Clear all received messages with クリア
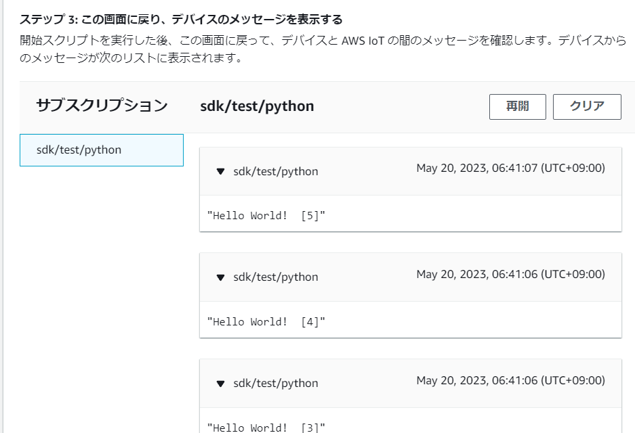 pyautogui.click(x=587, y=106)
